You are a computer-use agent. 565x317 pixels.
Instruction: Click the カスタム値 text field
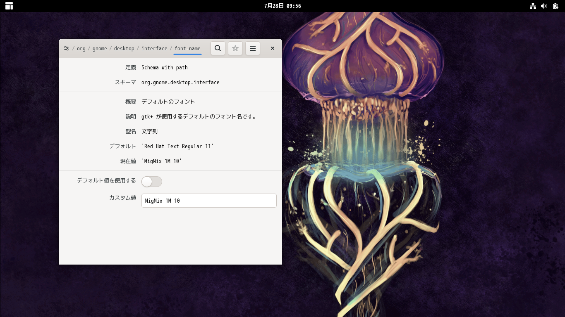(x=209, y=201)
